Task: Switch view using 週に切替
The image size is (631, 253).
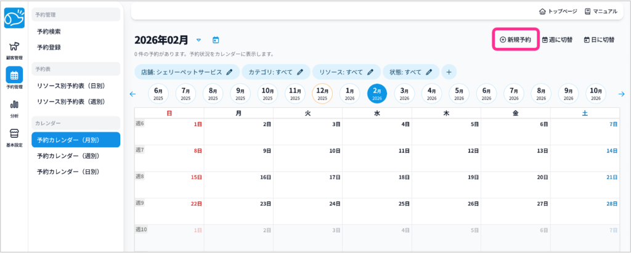Action: [557, 40]
